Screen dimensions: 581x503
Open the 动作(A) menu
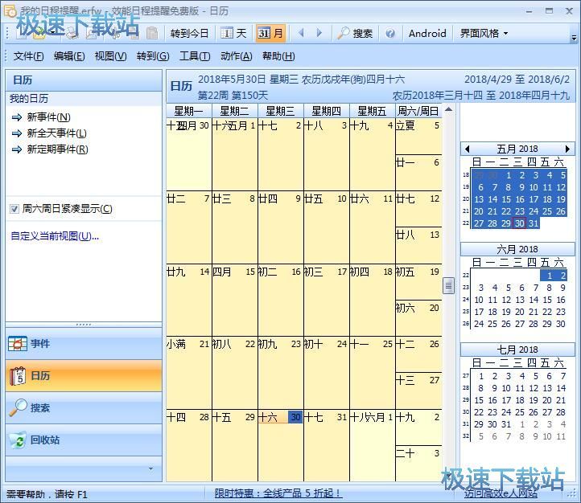click(x=236, y=56)
